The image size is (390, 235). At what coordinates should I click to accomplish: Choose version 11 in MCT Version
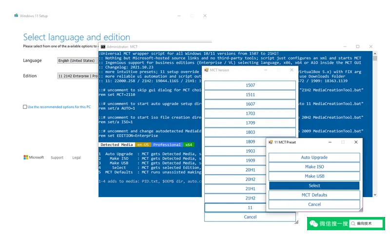(235, 208)
